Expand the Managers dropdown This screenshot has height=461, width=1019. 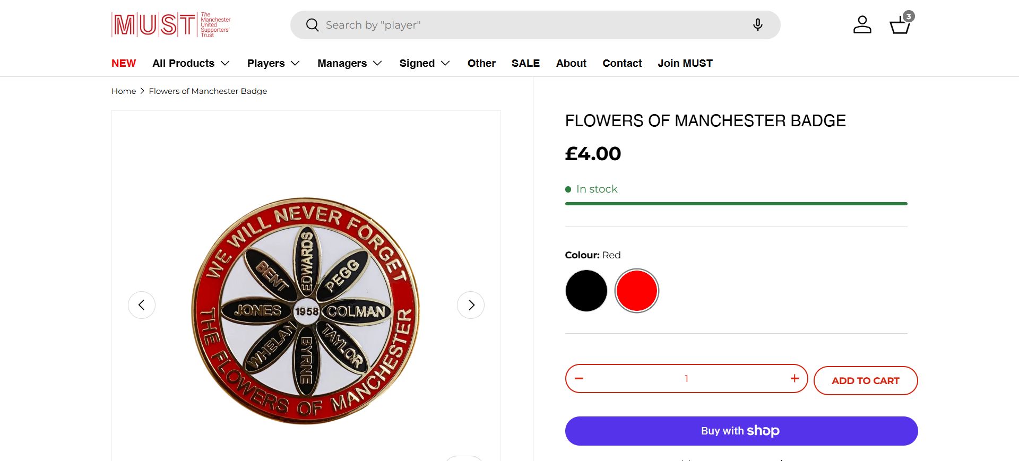[x=350, y=63]
